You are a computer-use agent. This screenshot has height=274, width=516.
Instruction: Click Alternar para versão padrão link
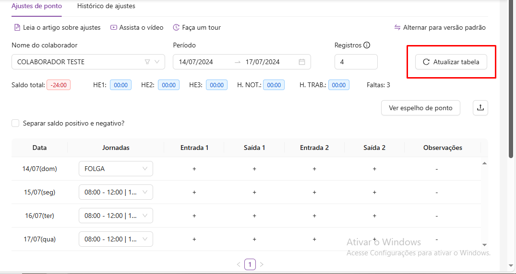pos(440,27)
